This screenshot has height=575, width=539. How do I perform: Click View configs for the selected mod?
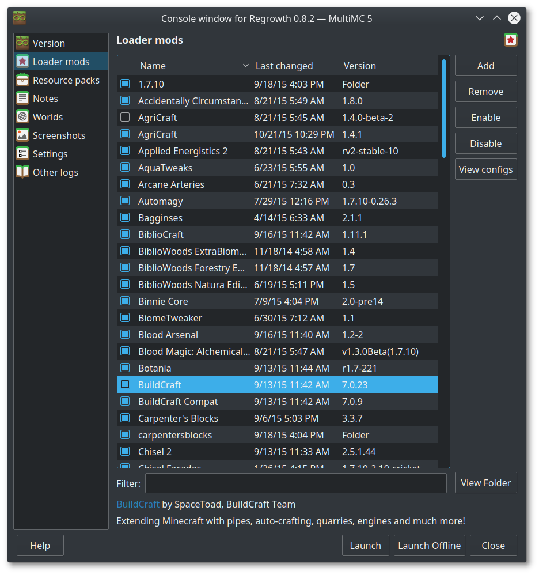[x=485, y=169]
